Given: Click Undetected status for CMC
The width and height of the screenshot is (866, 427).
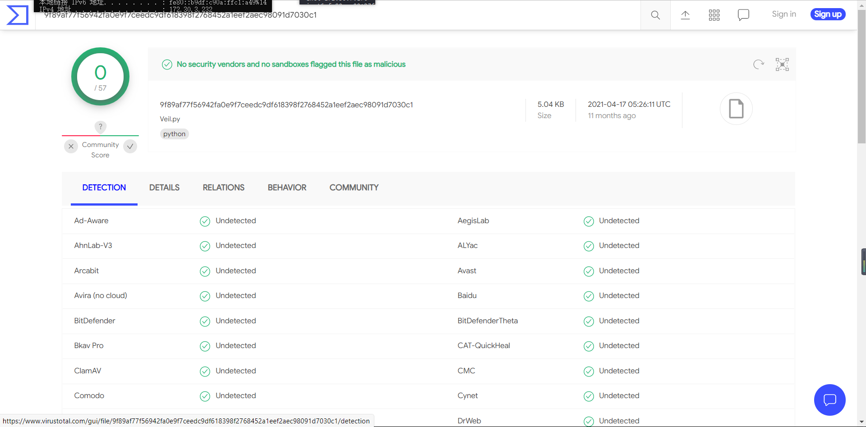Looking at the screenshot, I should click(619, 371).
